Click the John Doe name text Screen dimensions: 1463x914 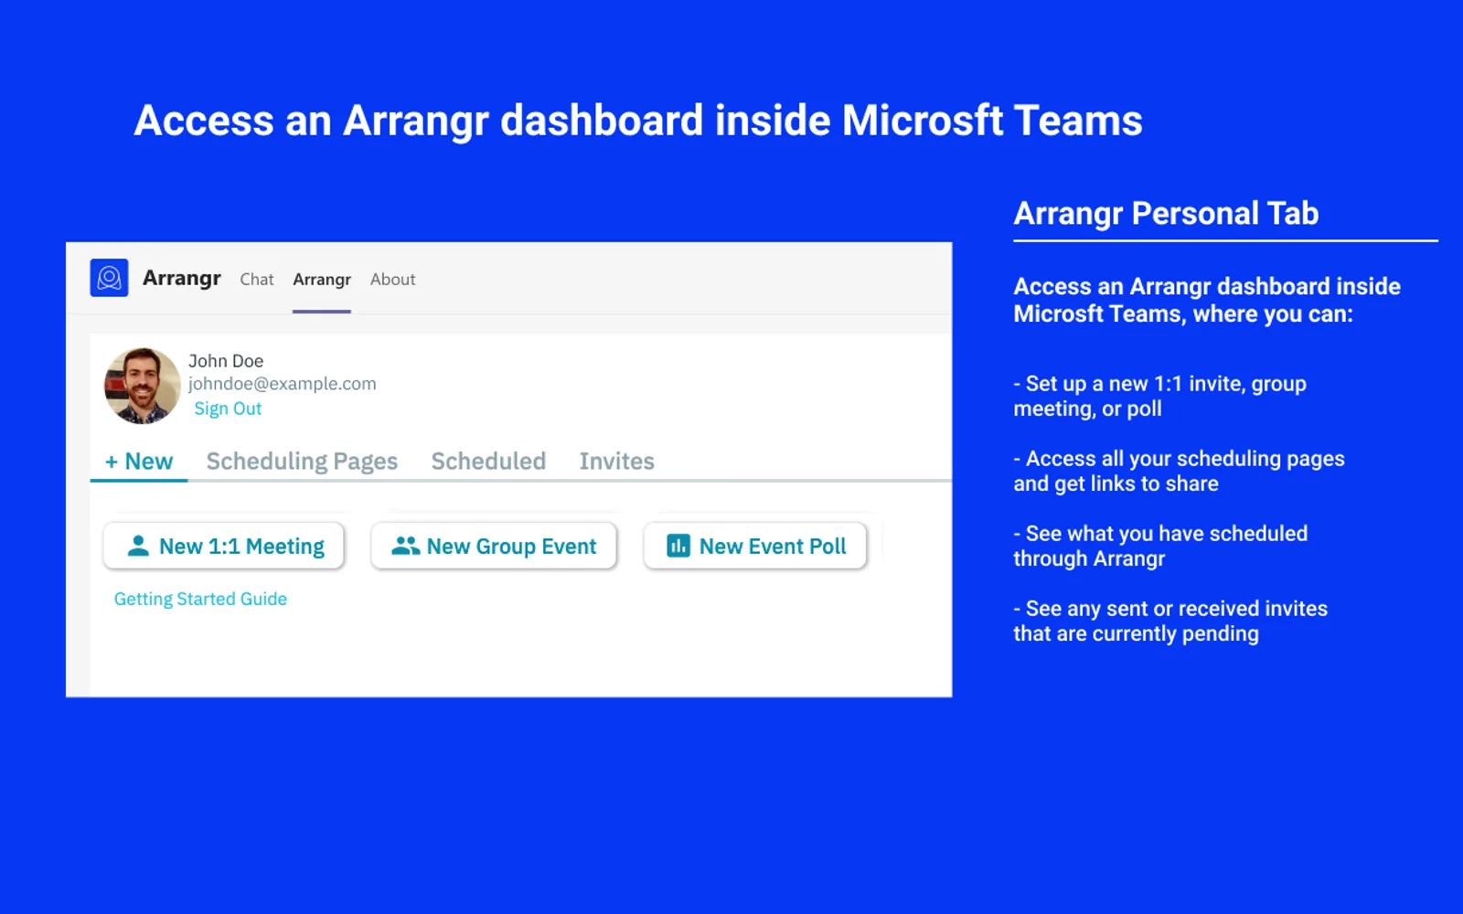pyautogui.click(x=226, y=361)
